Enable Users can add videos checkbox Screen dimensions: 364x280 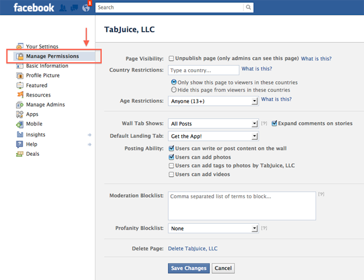click(x=171, y=175)
